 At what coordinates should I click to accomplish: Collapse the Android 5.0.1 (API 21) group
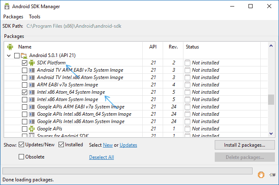9,55
